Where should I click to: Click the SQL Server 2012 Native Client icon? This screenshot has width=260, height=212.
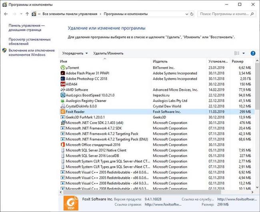[x=63, y=150]
